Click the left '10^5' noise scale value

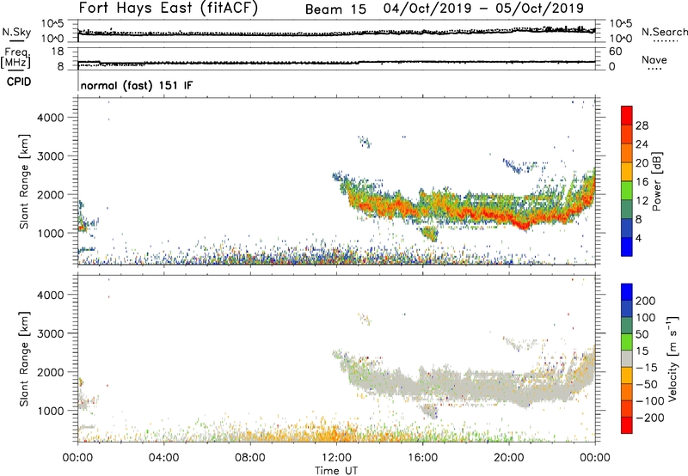click(52, 24)
